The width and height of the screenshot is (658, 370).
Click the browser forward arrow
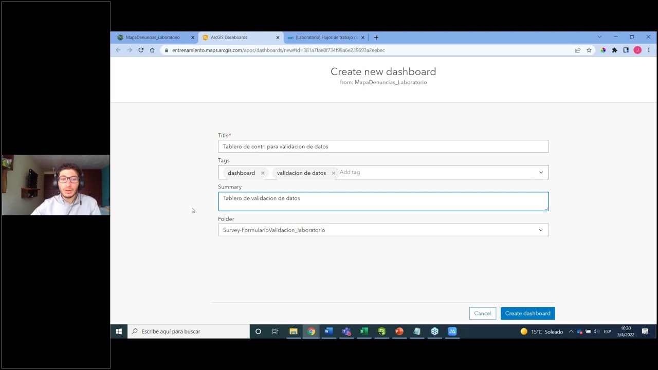point(130,50)
